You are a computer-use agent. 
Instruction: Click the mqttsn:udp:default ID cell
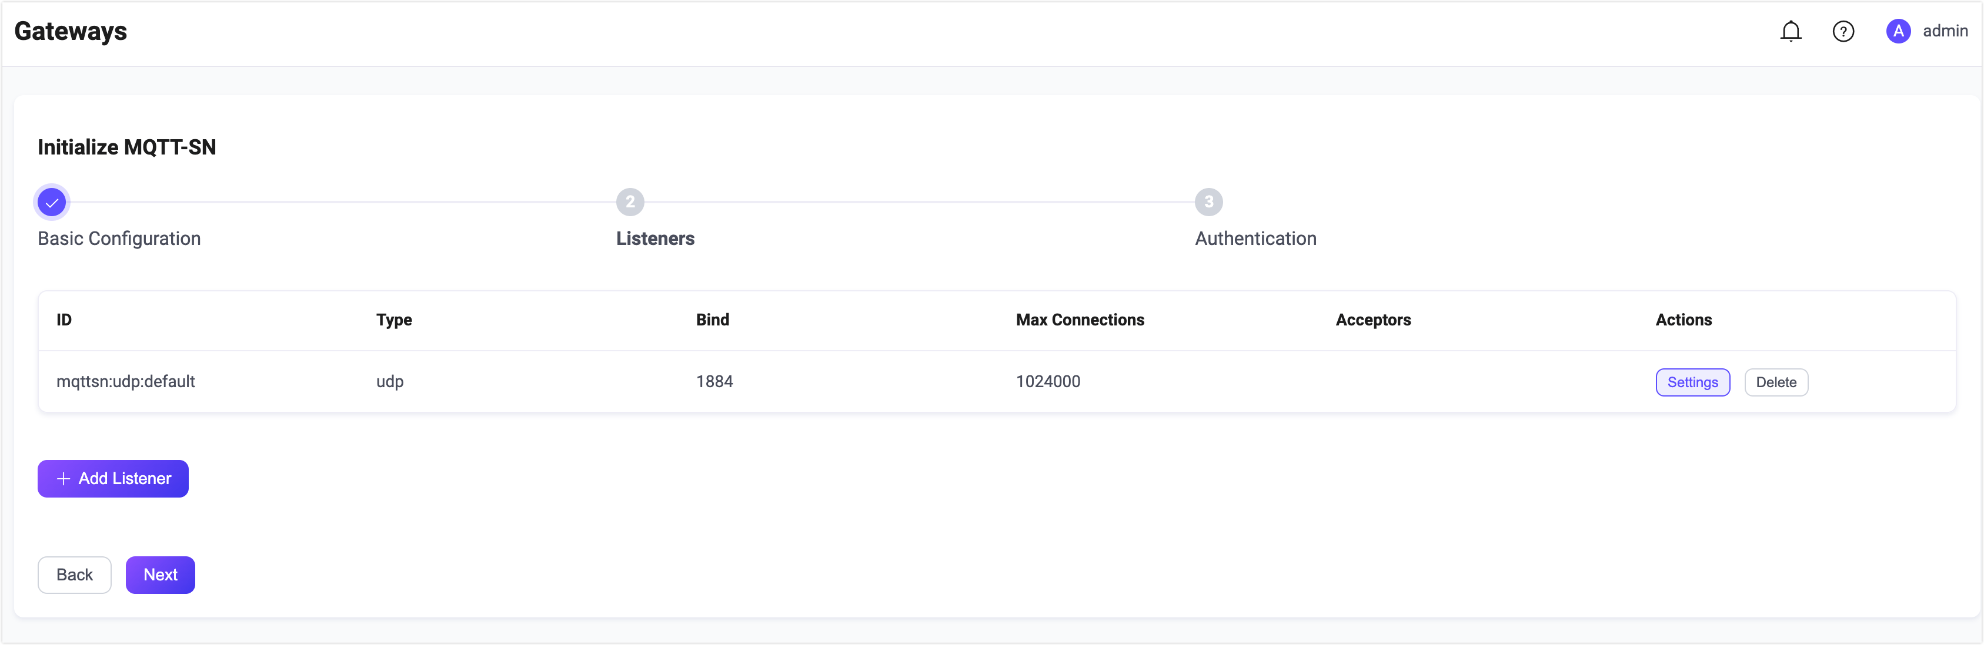125,382
